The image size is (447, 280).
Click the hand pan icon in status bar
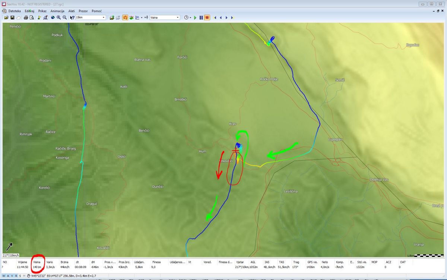pos(28,276)
